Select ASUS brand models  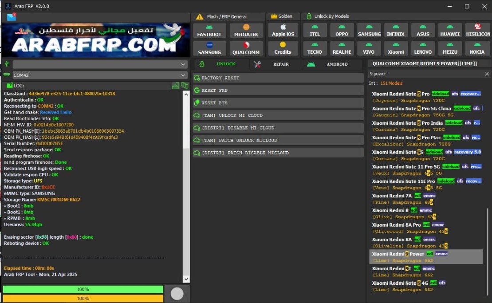(x=423, y=31)
